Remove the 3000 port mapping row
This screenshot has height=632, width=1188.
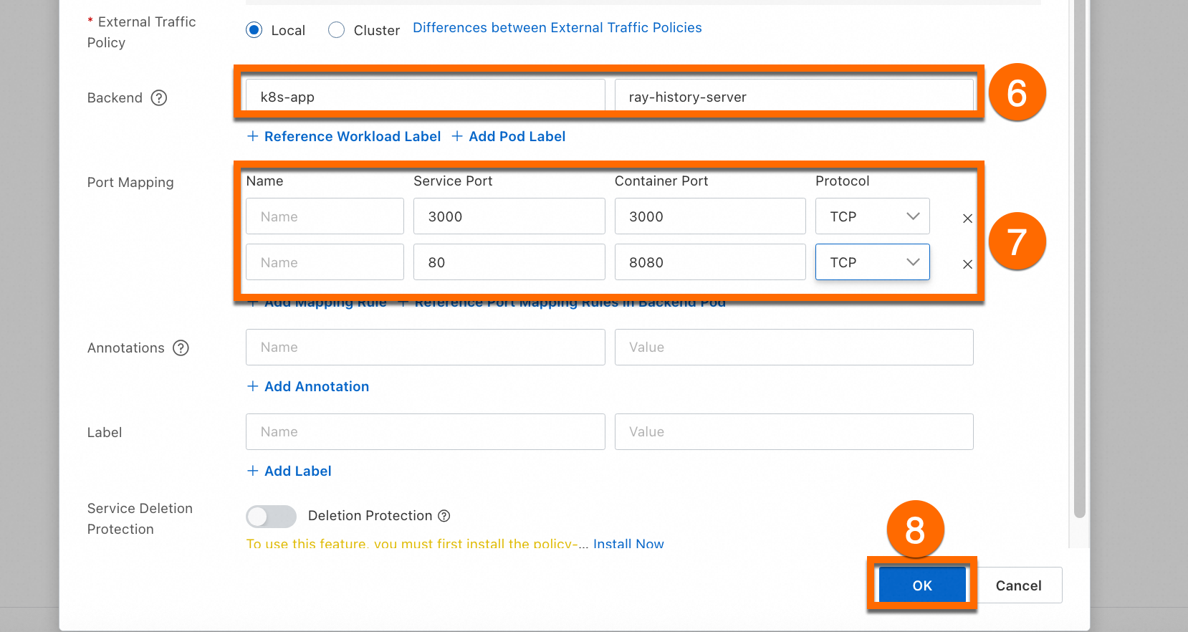[x=967, y=219]
